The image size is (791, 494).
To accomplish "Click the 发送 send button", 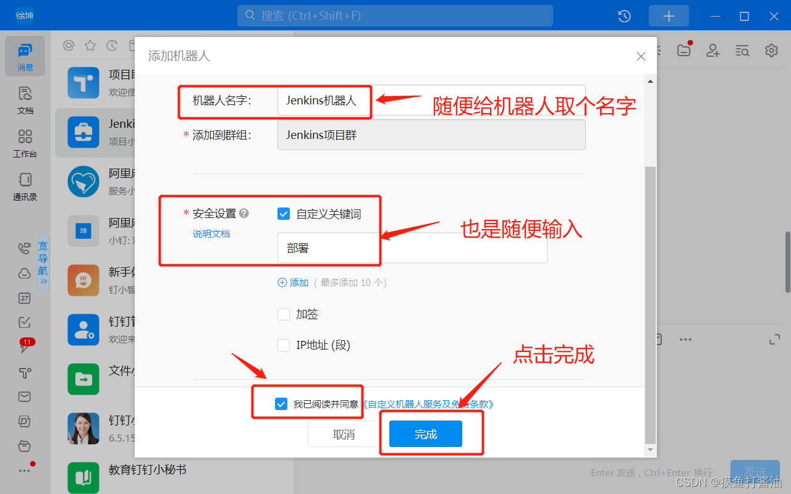I will click(x=755, y=472).
